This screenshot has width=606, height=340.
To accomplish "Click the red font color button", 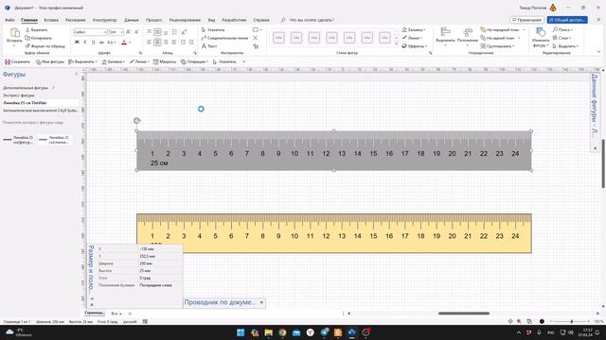I will pos(124,42).
